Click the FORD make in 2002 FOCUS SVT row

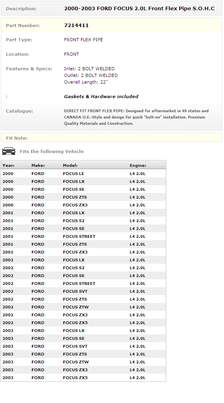point(38,291)
